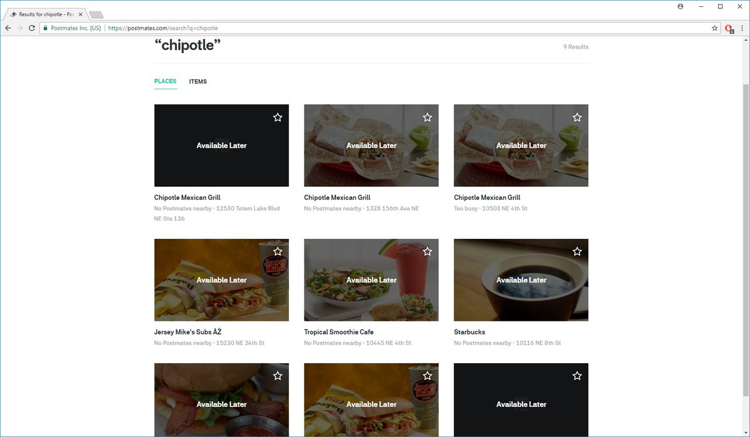The image size is (750, 437).
Task: Go back using the browser back arrow
Action: 8,28
